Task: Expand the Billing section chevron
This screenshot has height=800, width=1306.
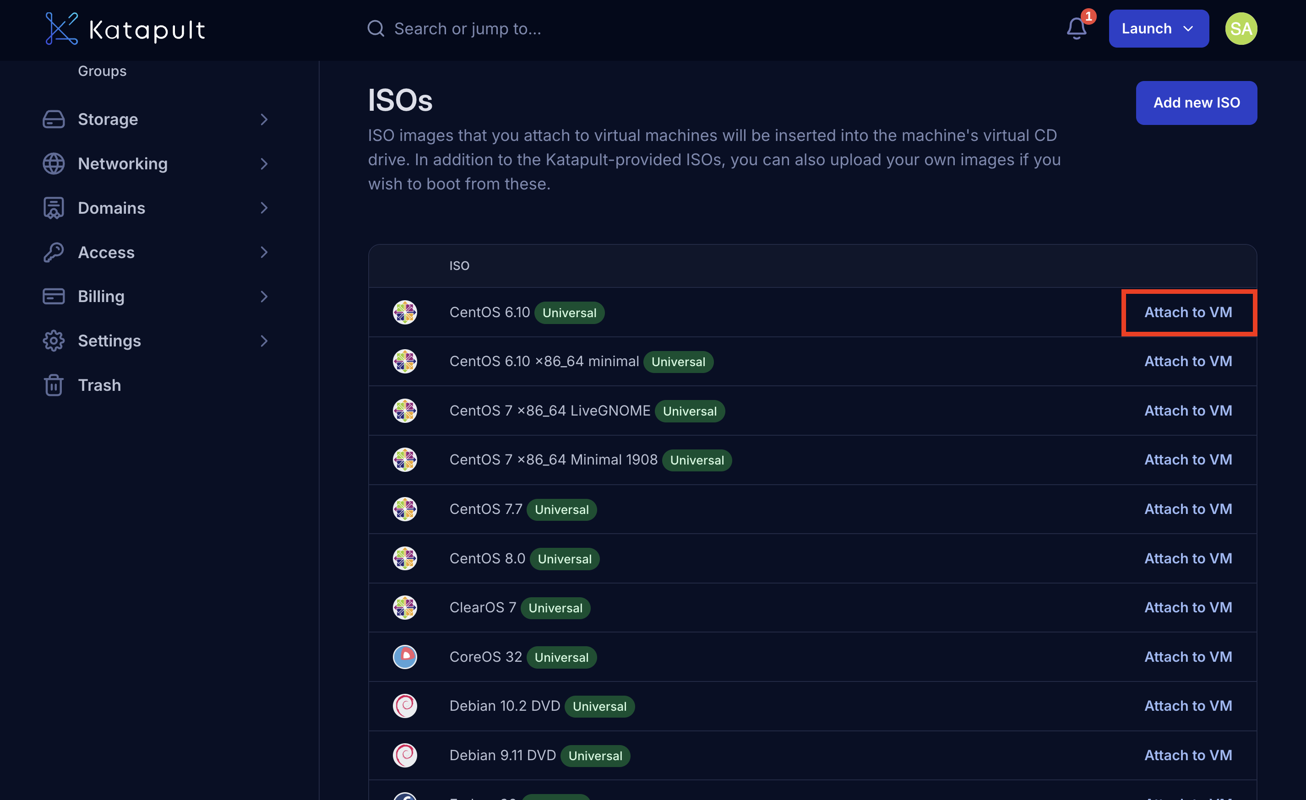Action: 264,297
